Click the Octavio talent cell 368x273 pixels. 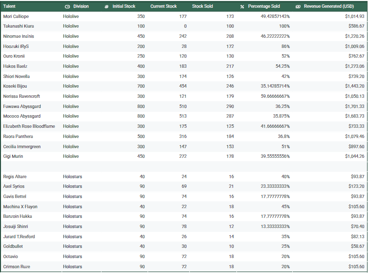(11, 257)
